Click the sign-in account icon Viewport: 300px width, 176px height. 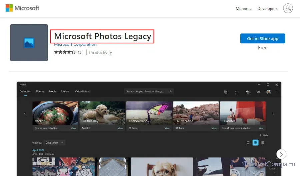tap(288, 8)
